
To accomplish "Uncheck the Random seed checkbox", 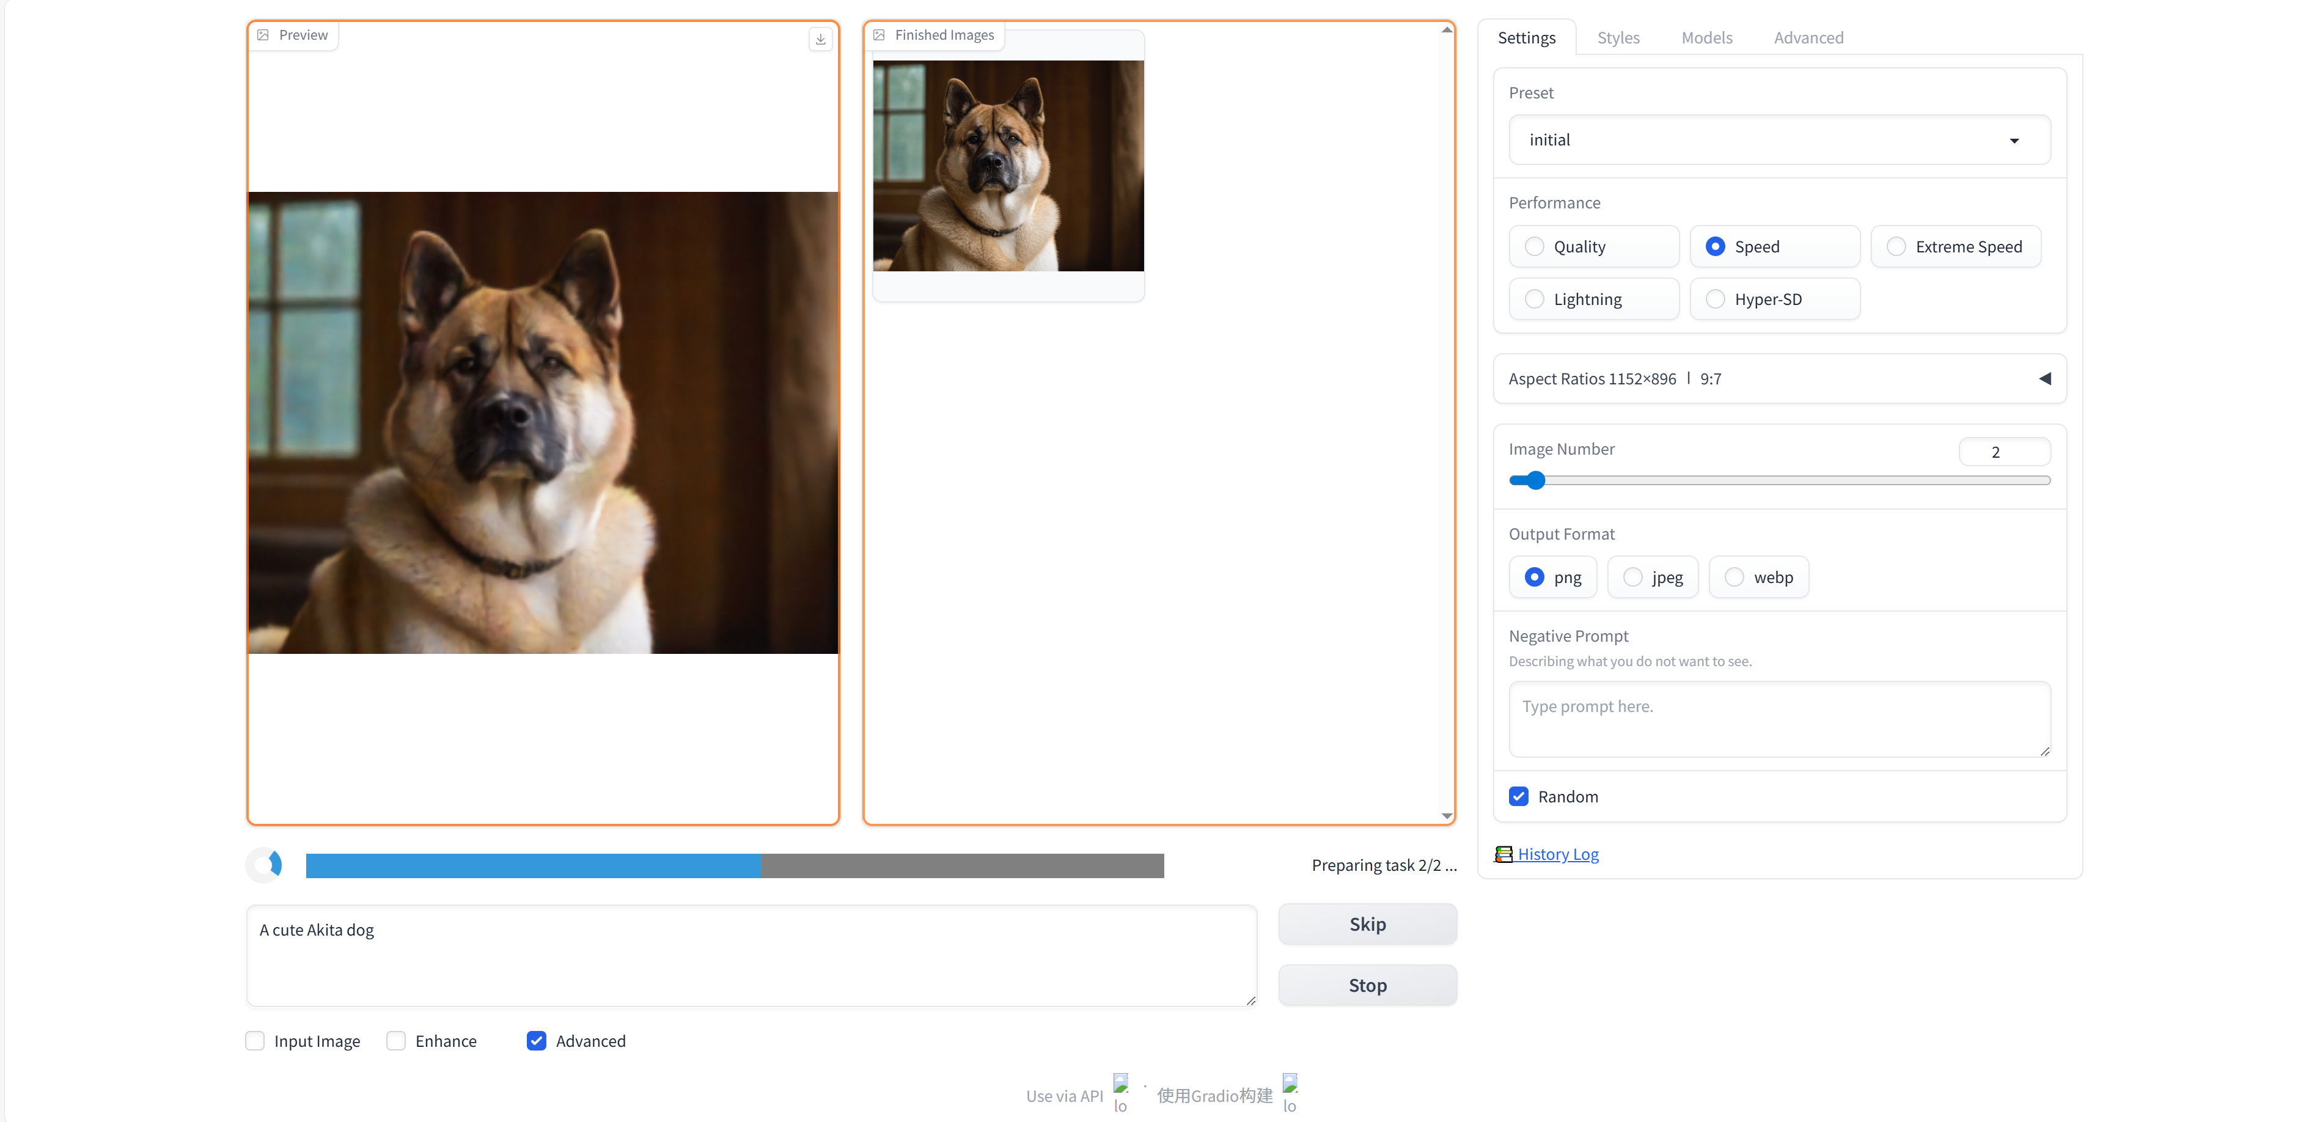I will pyautogui.click(x=1518, y=796).
